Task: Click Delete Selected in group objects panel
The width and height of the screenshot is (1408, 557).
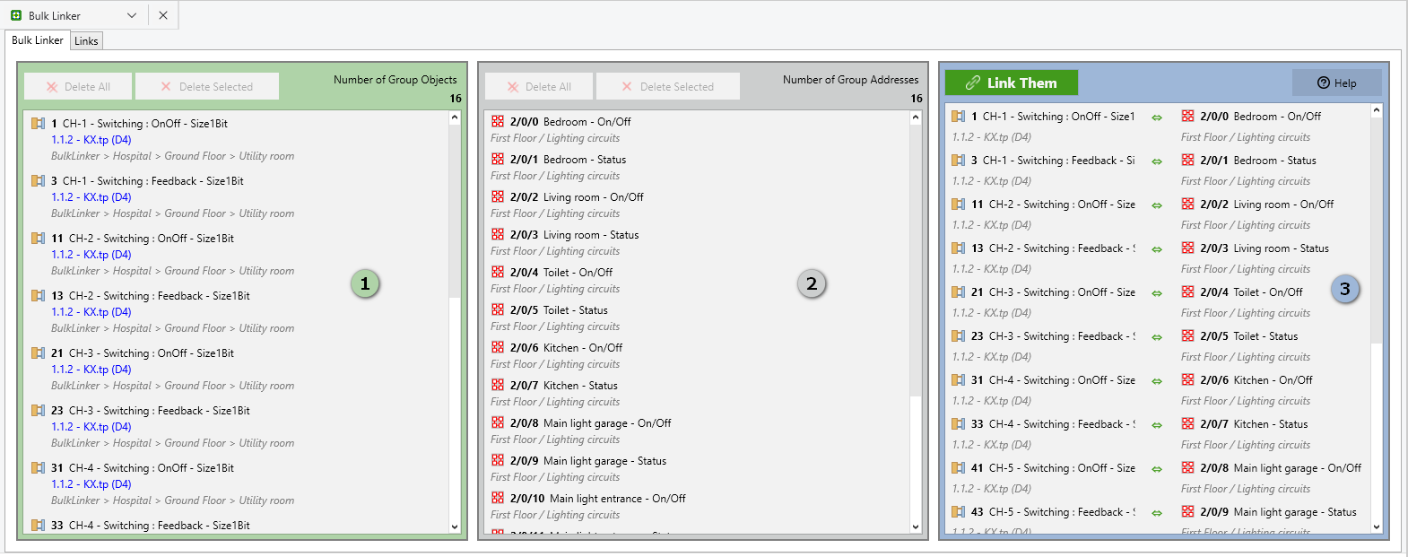Action: (207, 86)
